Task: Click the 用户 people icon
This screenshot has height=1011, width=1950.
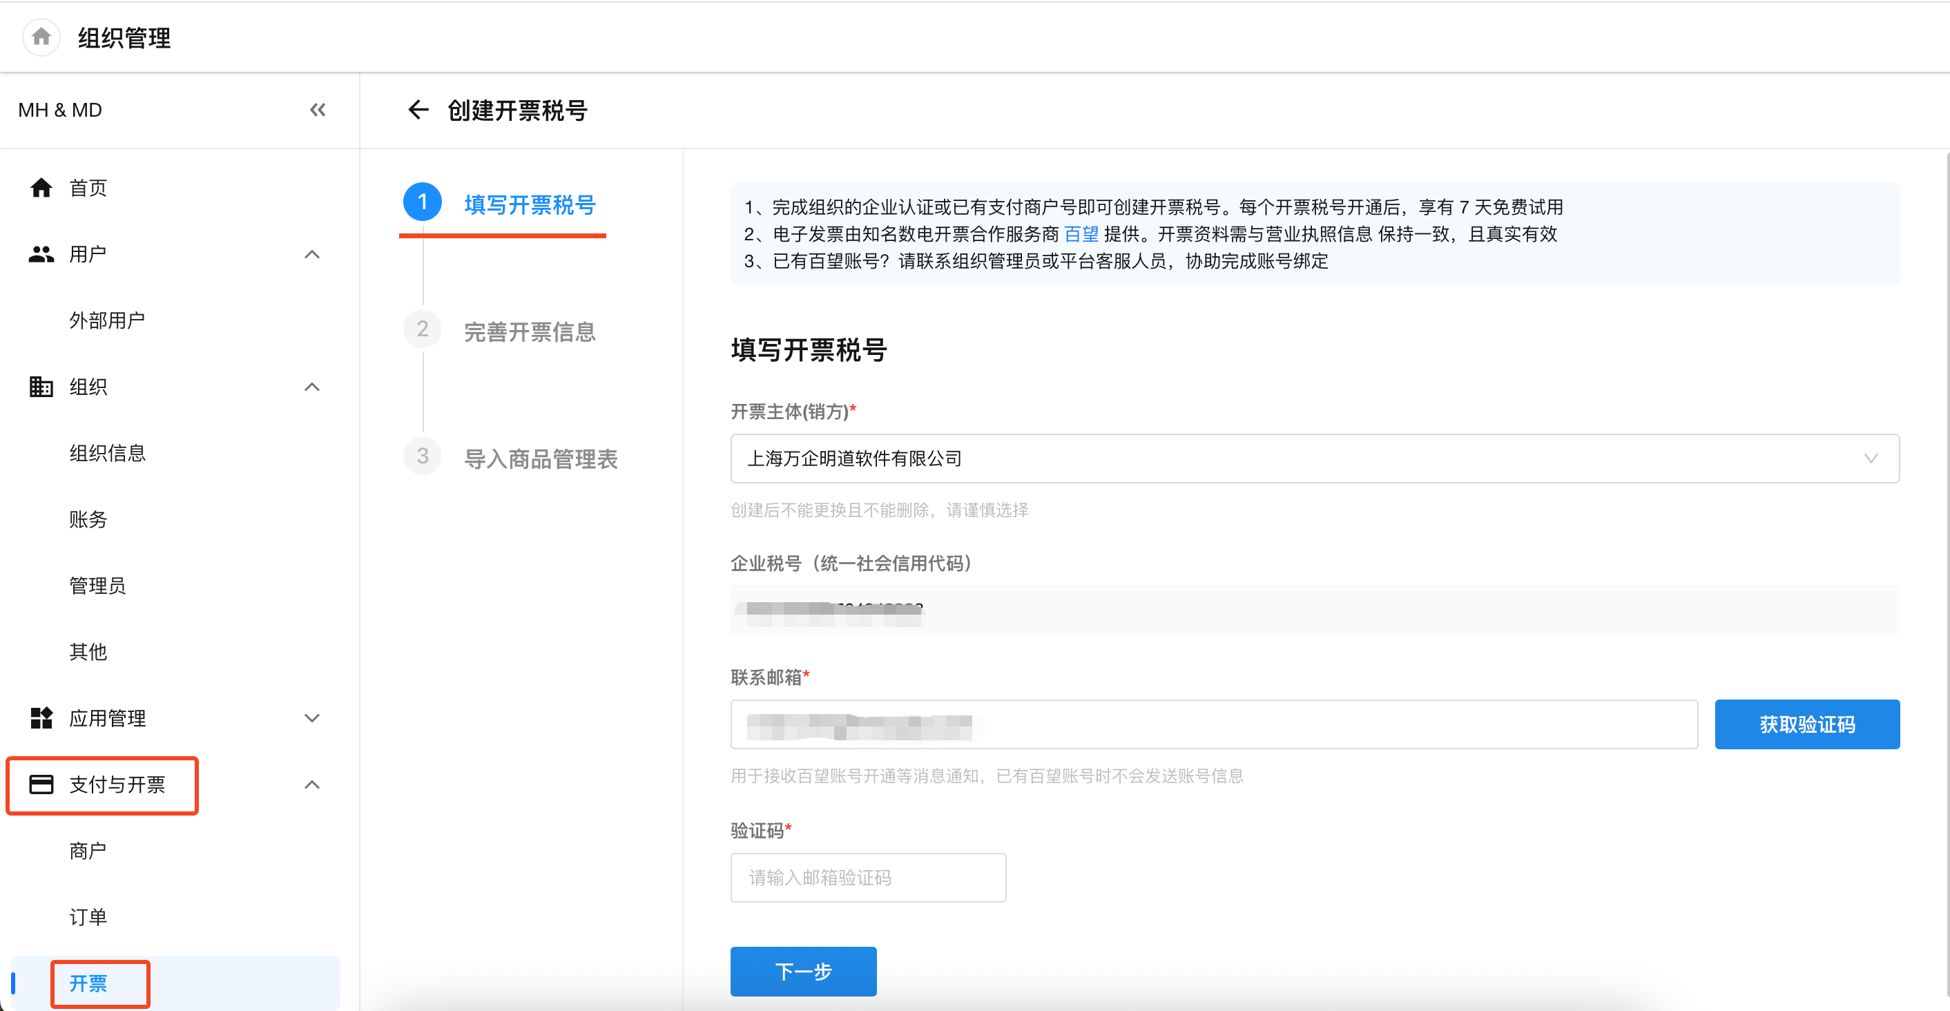Action: click(x=41, y=253)
